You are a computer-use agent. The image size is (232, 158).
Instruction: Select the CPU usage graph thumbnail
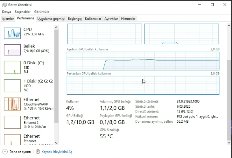pyautogui.click(x=12, y=33)
